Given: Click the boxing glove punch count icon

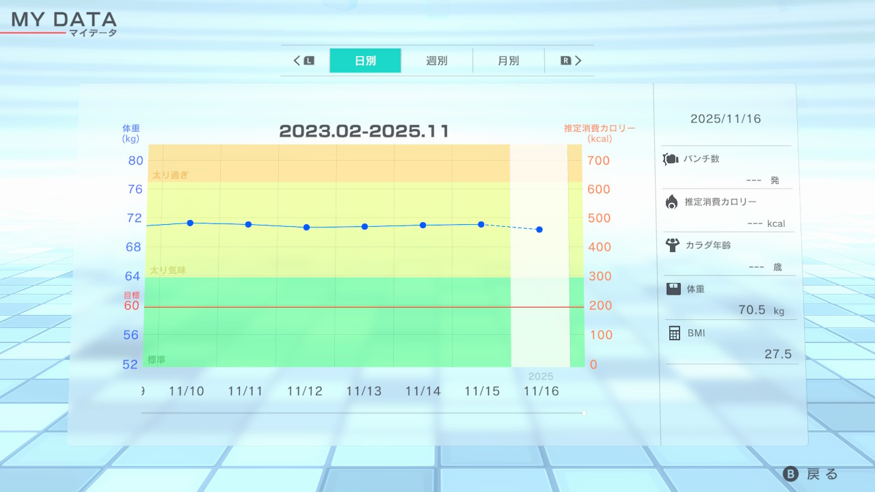Looking at the screenshot, I should click(x=670, y=159).
